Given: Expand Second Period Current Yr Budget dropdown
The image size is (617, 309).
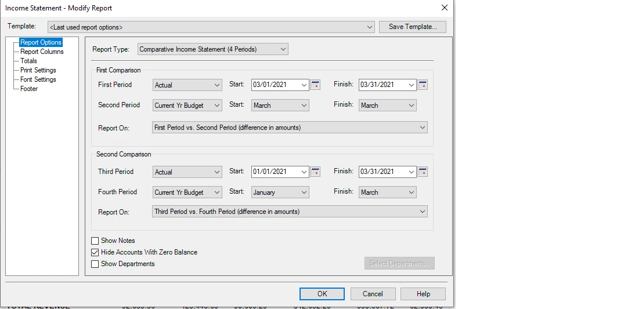Looking at the screenshot, I should point(187,106).
